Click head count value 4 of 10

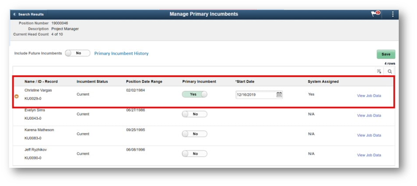(57, 34)
